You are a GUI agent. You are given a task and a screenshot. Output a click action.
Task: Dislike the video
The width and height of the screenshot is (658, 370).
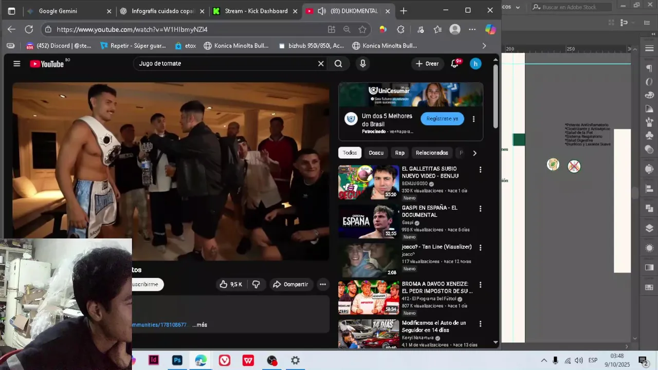click(x=256, y=284)
